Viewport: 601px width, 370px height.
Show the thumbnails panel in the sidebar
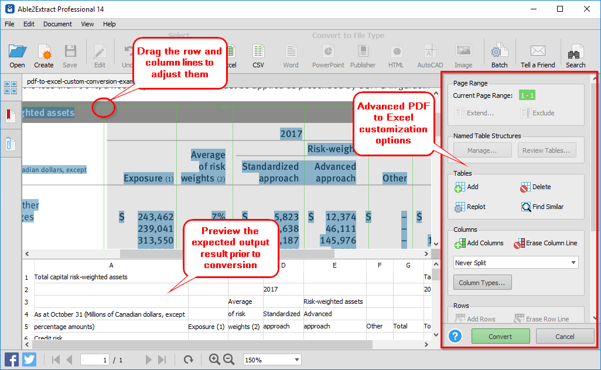[x=11, y=88]
